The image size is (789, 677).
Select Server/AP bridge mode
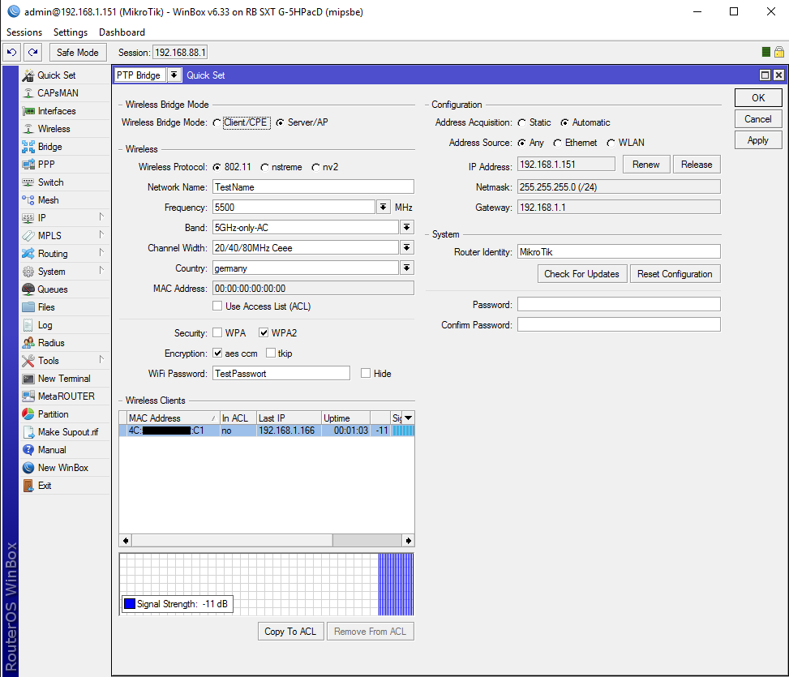pyautogui.click(x=281, y=122)
